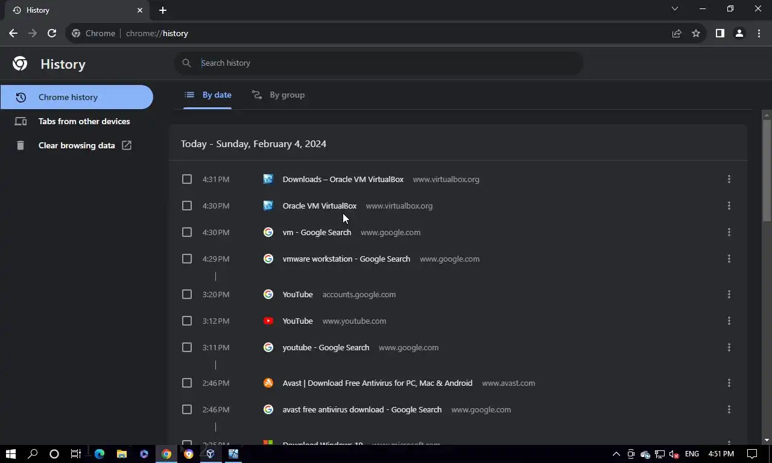Open actions menu for youtube - Google Search
This screenshot has width=772, height=463.
click(x=729, y=347)
